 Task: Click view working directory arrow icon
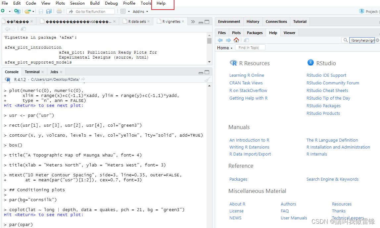coord(83,79)
